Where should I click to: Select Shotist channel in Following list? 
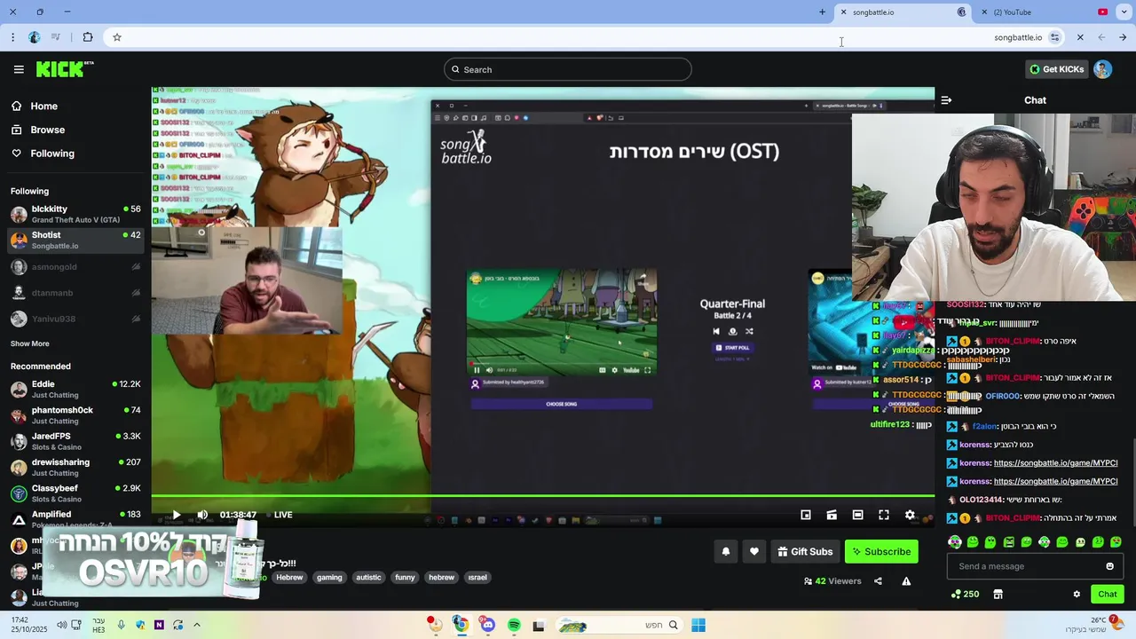pyautogui.click(x=75, y=241)
